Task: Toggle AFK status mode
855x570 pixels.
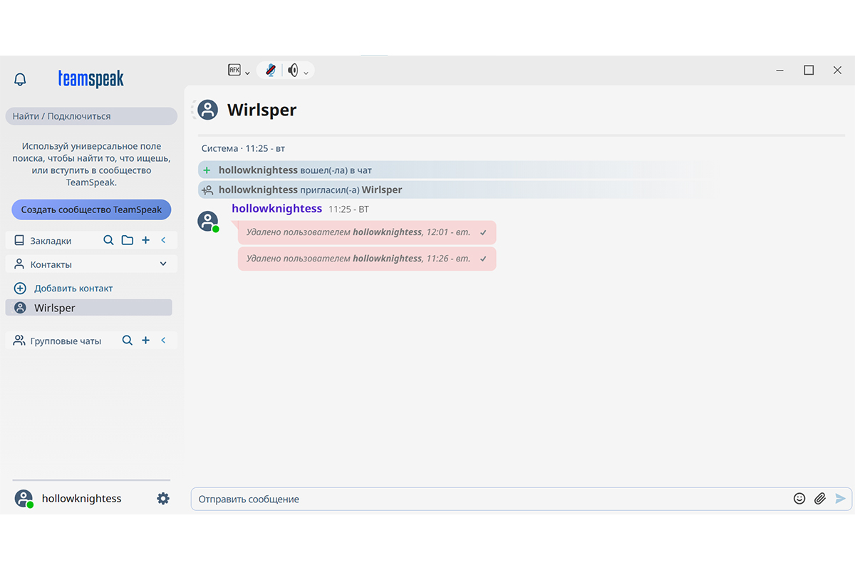Action: (x=234, y=69)
